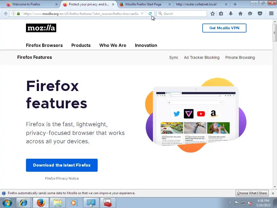
Task: Close the Mozilla Firefox Start Page tab
Action: pyautogui.click(x=169, y=4)
